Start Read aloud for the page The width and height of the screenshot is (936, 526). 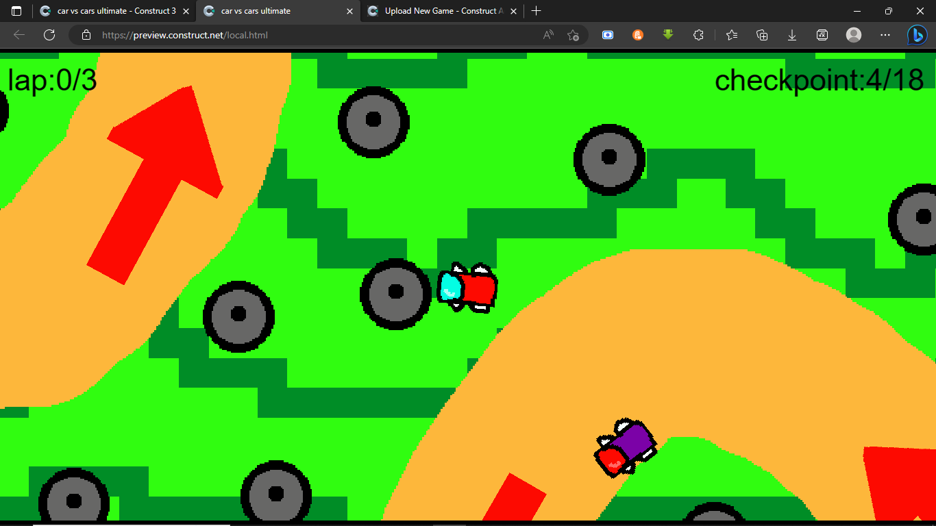click(547, 35)
